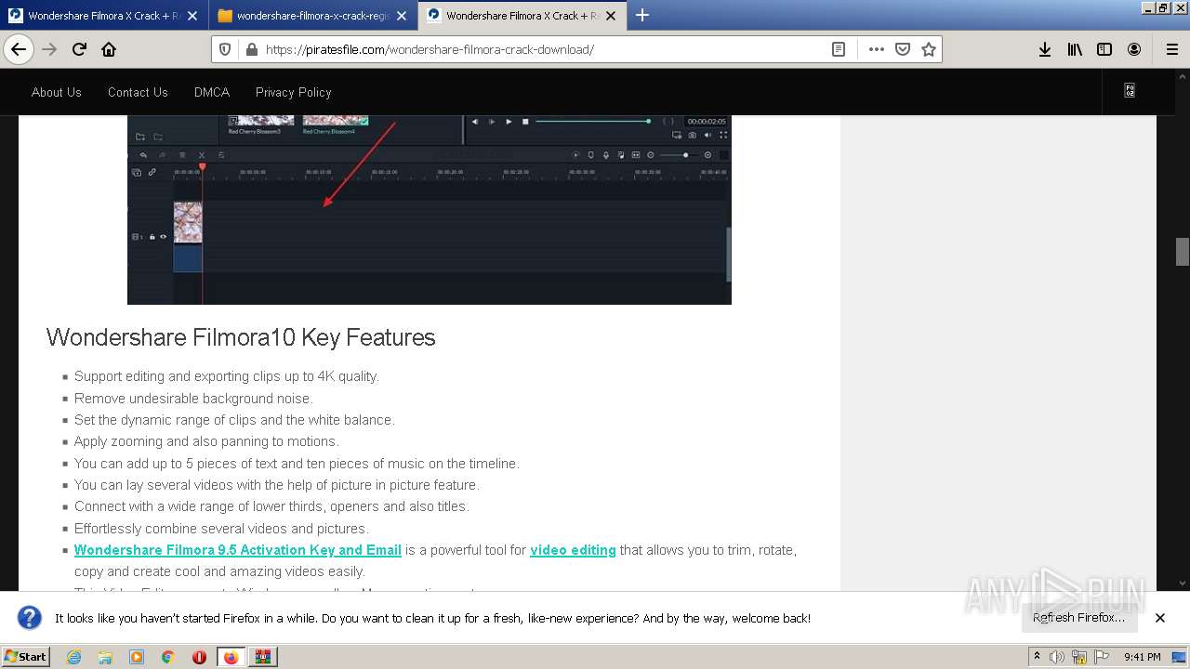Screen dimensions: 1190x669
Task: Click 'You can lay several videos' line
Action: coord(277,485)
